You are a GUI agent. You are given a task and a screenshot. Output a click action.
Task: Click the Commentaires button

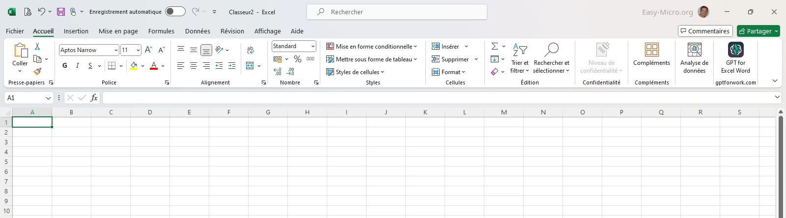pyautogui.click(x=705, y=31)
